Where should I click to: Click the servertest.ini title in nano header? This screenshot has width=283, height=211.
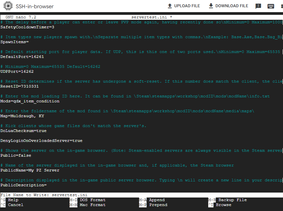coord(149,17)
